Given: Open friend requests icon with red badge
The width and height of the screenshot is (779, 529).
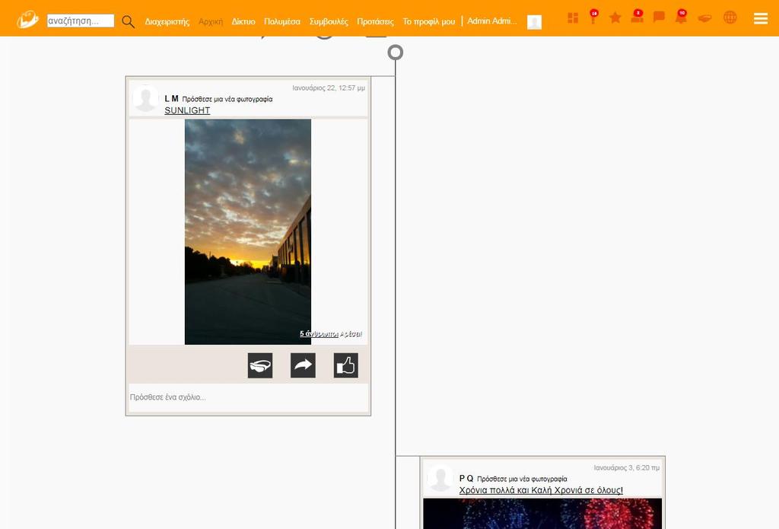Looking at the screenshot, I should [637, 17].
